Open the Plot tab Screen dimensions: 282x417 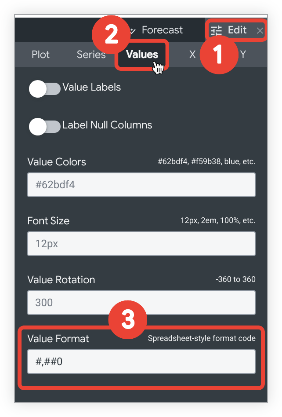(40, 55)
